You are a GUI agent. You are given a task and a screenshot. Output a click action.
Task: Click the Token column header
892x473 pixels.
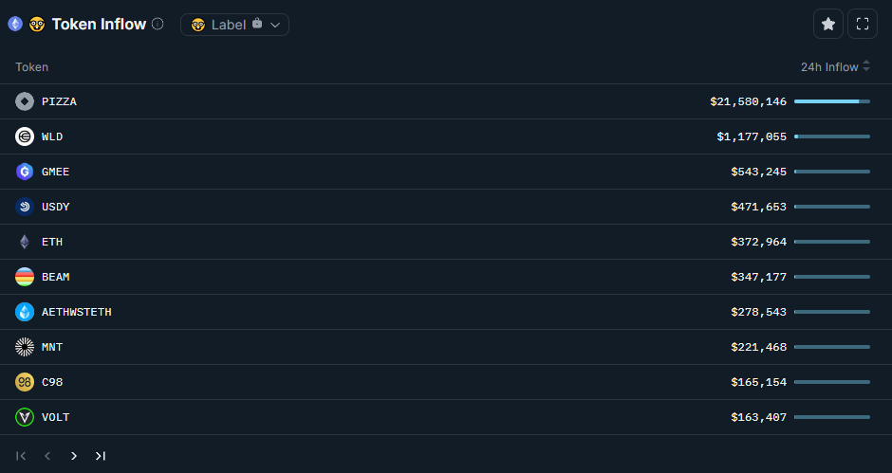pos(32,67)
